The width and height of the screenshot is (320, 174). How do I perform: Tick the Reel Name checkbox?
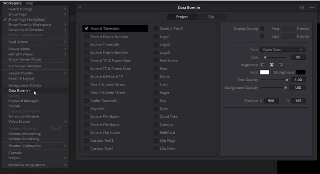point(156,61)
